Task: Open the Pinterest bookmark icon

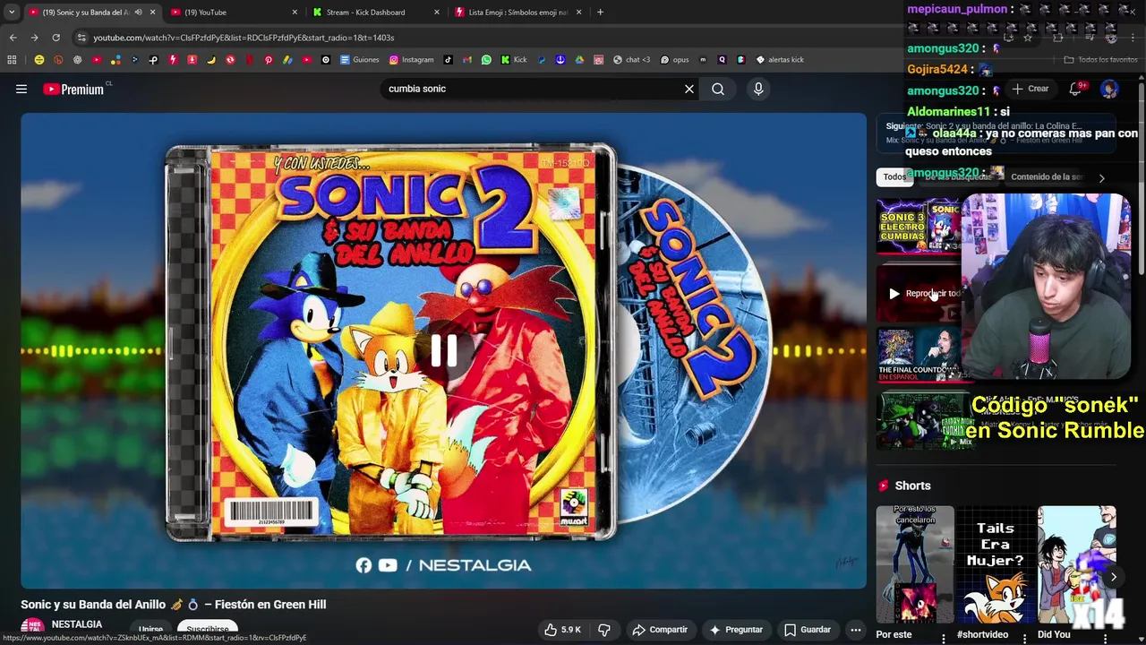Action: pyautogui.click(x=268, y=60)
